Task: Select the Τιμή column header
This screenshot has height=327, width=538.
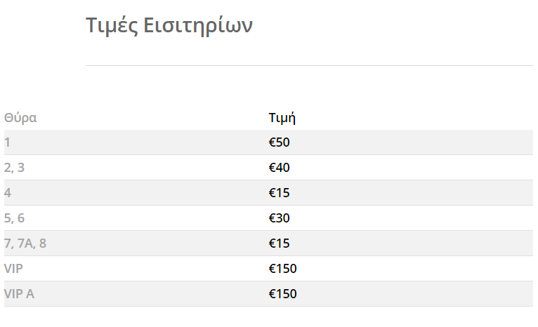Action: pos(282,118)
